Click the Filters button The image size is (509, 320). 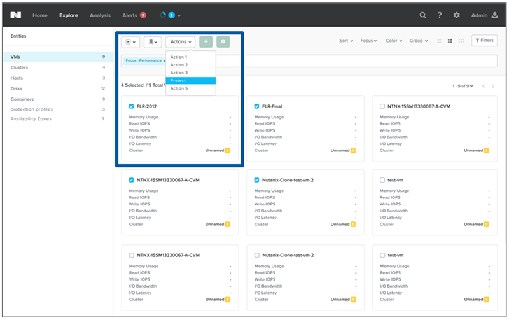tap(484, 41)
